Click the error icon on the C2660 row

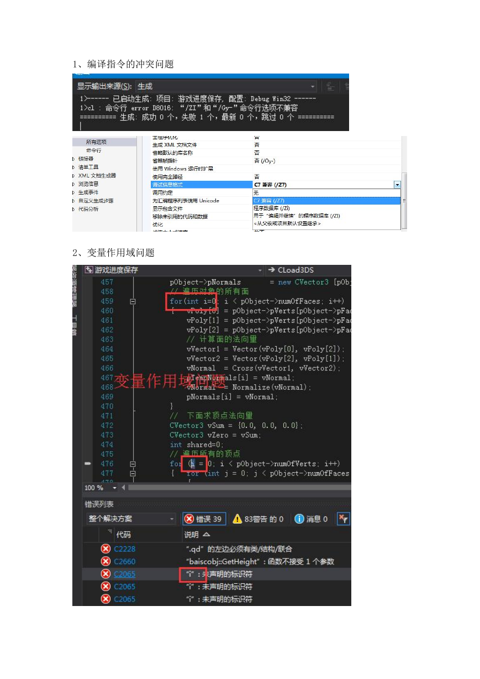pyautogui.click(x=106, y=561)
